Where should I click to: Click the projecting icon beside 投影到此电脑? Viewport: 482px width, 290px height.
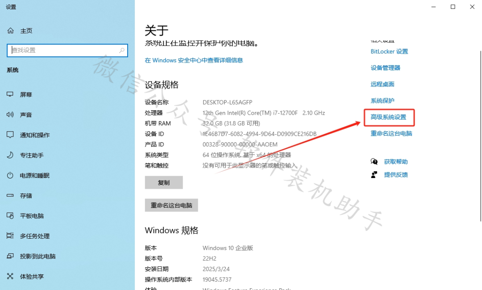pos(10,256)
